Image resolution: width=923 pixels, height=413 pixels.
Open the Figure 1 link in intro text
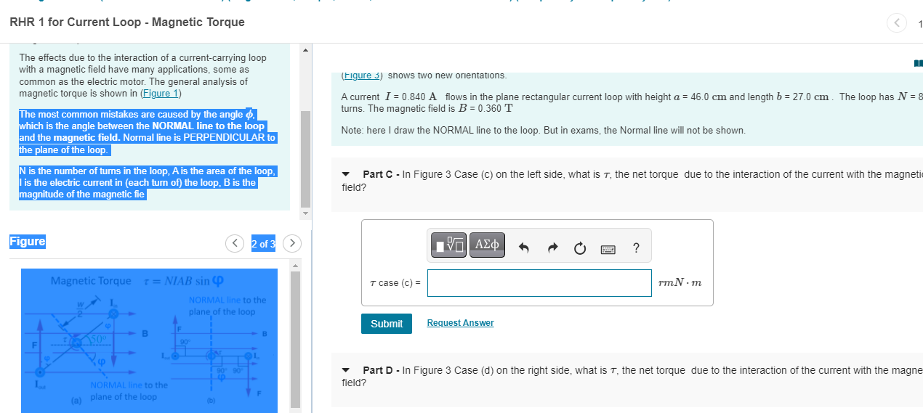[x=161, y=94]
